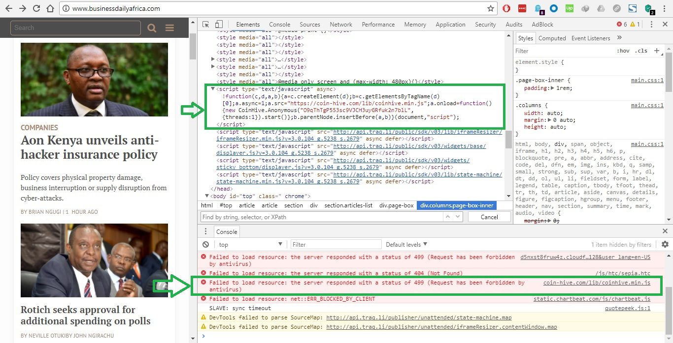The width and height of the screenshot is (673, 343).
Task: Open the green Upwork extension
Action: point(569,8)
